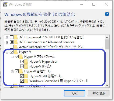Viewport: 114px width, 101px height.
Task: Select the Hyper-V root label
Action: (x=25, y=52)
